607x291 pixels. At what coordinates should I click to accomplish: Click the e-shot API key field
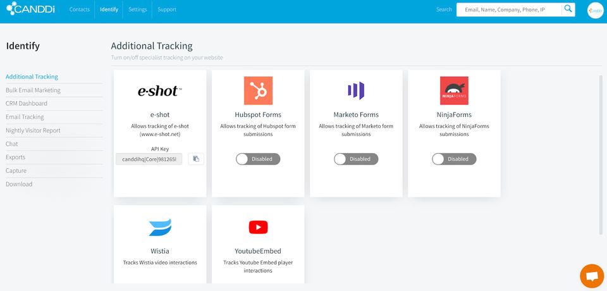tap(149, 159)
